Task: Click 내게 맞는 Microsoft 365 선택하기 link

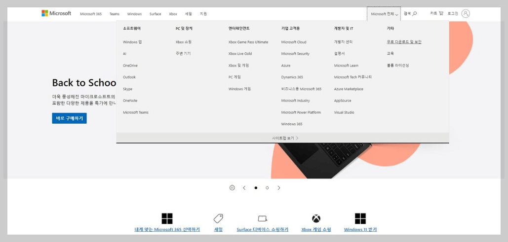Action: point(167,229)
